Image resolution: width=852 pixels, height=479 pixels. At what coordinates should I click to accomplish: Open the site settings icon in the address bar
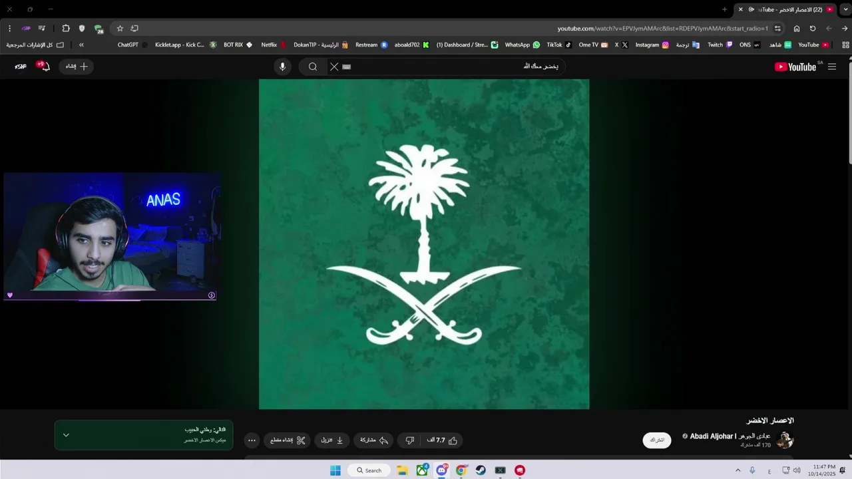[x=777, y=29]
